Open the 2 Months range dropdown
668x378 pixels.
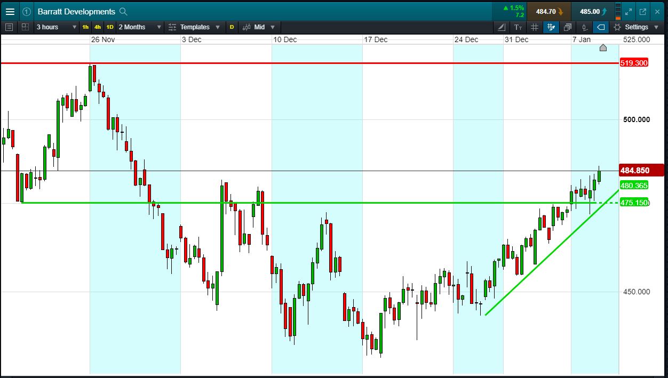(x=140, y=27)
